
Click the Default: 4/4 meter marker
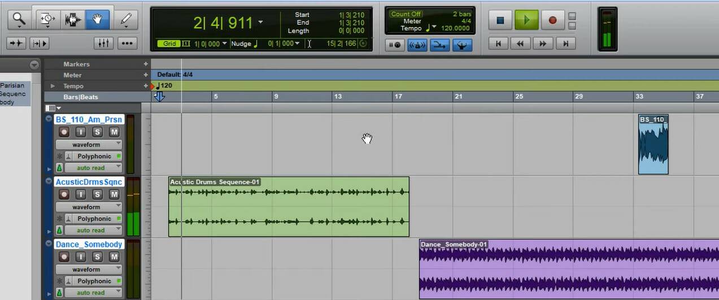[175, 75]
